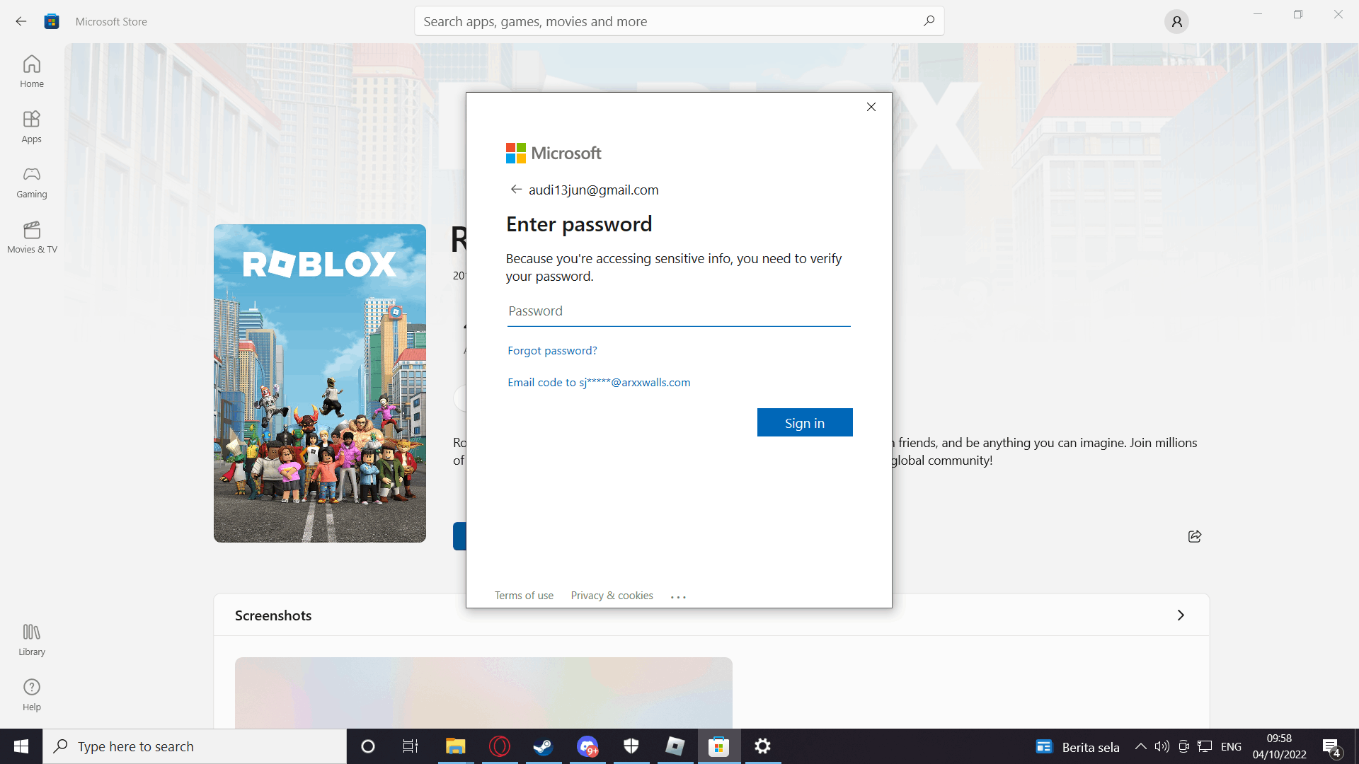Open Discord from the taskbar
Viewport: 1359px width, 764px height.
(x=587, y=746)
